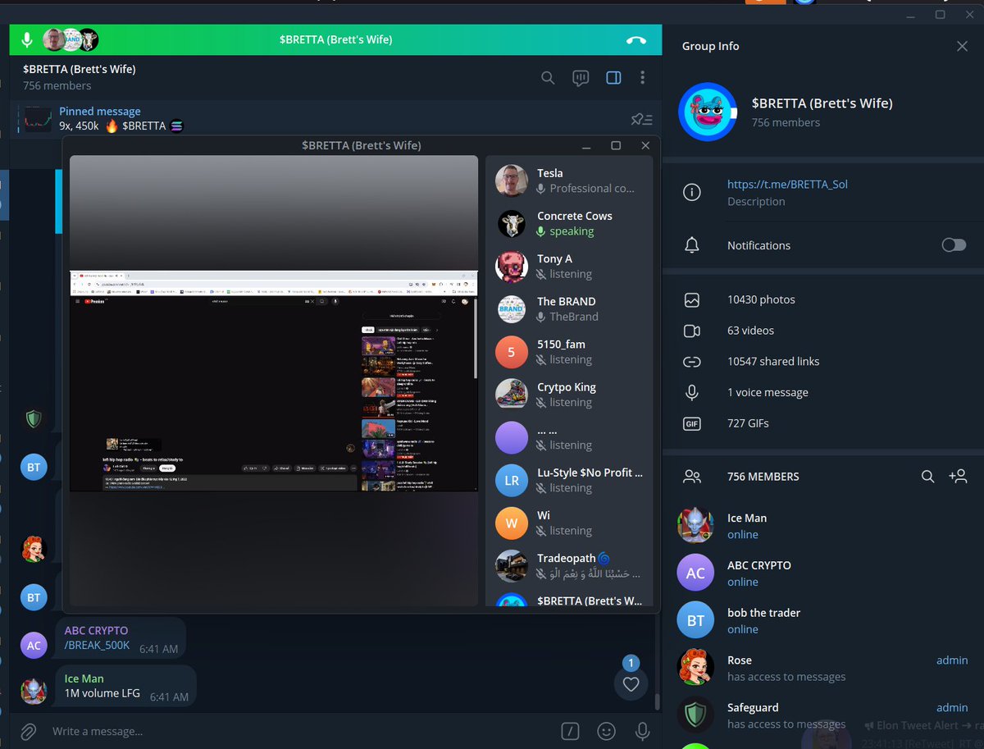Maximize the voice chat popup window

[x=616, y=145]
